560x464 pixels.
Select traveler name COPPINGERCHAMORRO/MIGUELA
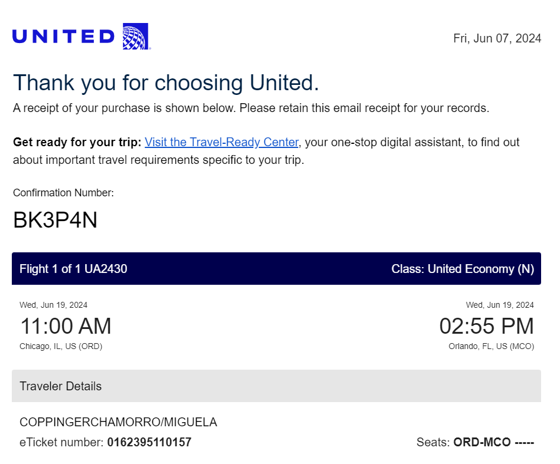(x=118, y=422)
